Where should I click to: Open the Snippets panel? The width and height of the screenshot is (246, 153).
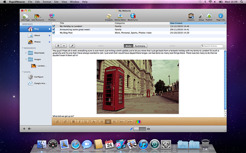(109, 16)
